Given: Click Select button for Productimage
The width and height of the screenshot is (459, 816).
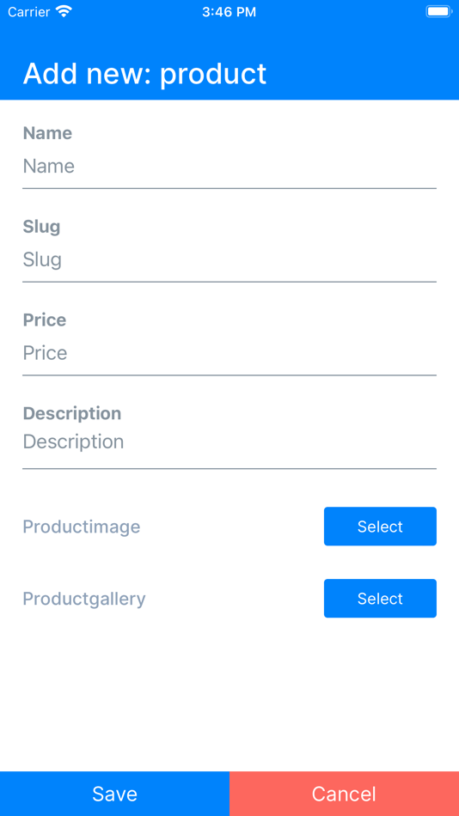Looking at the screenshot, I should coord(380,527).
